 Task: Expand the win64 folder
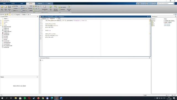1,25
